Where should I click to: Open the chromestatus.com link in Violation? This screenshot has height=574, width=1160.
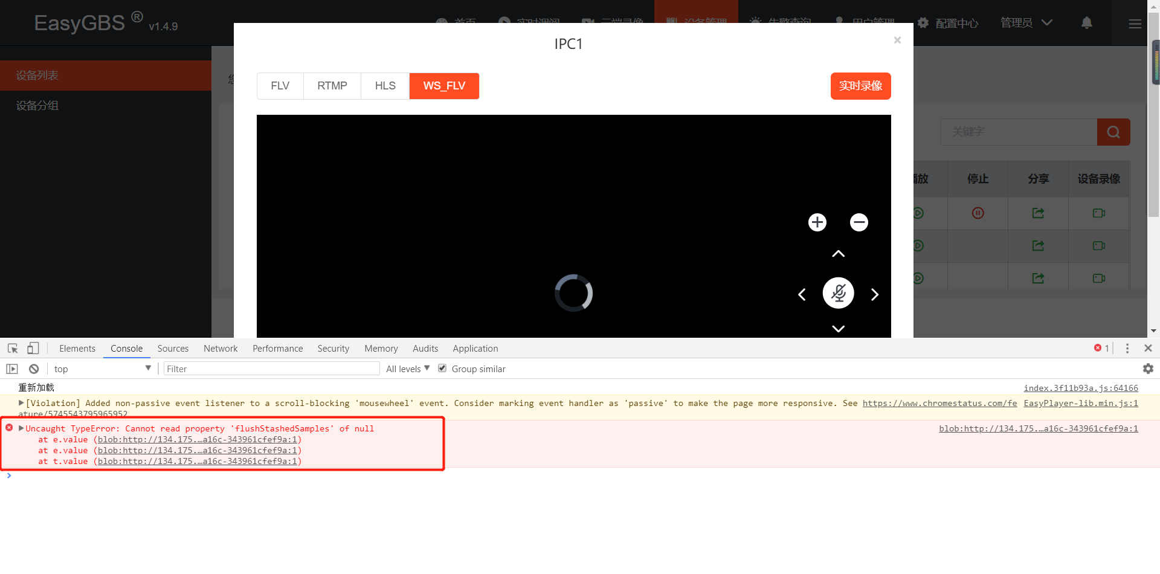tap(939, 403)
